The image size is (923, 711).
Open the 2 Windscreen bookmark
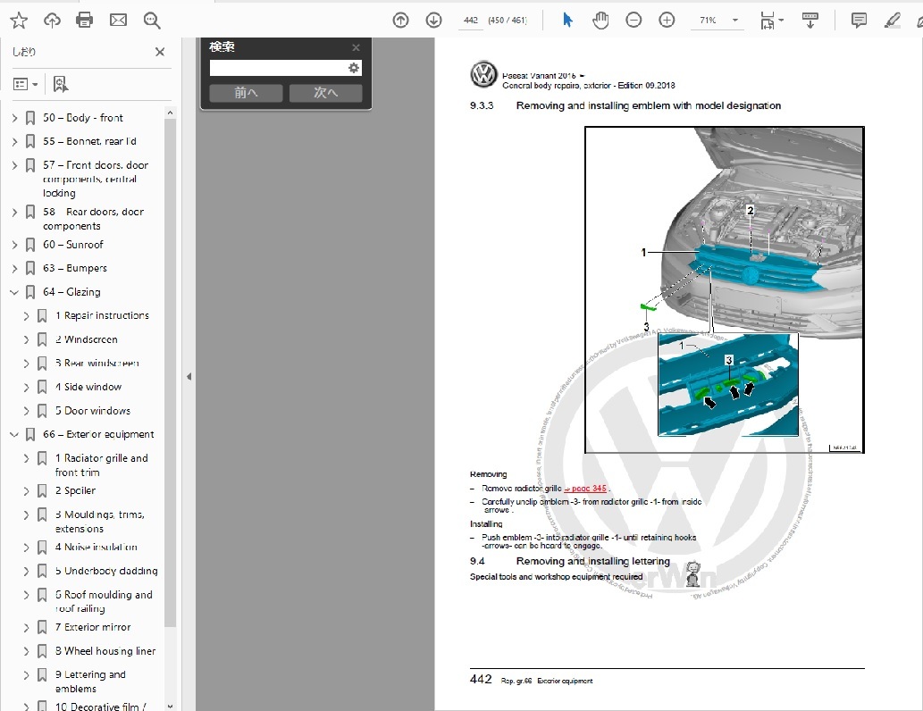coord(90,339)
